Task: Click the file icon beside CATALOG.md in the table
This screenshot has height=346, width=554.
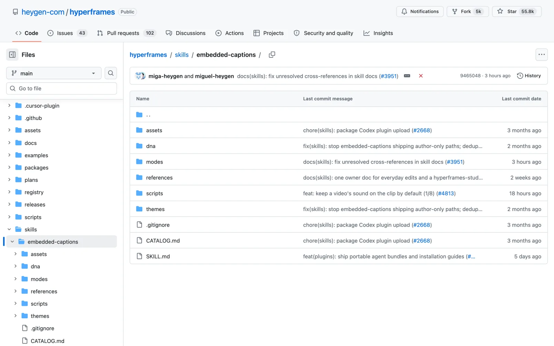Action: 139,240
